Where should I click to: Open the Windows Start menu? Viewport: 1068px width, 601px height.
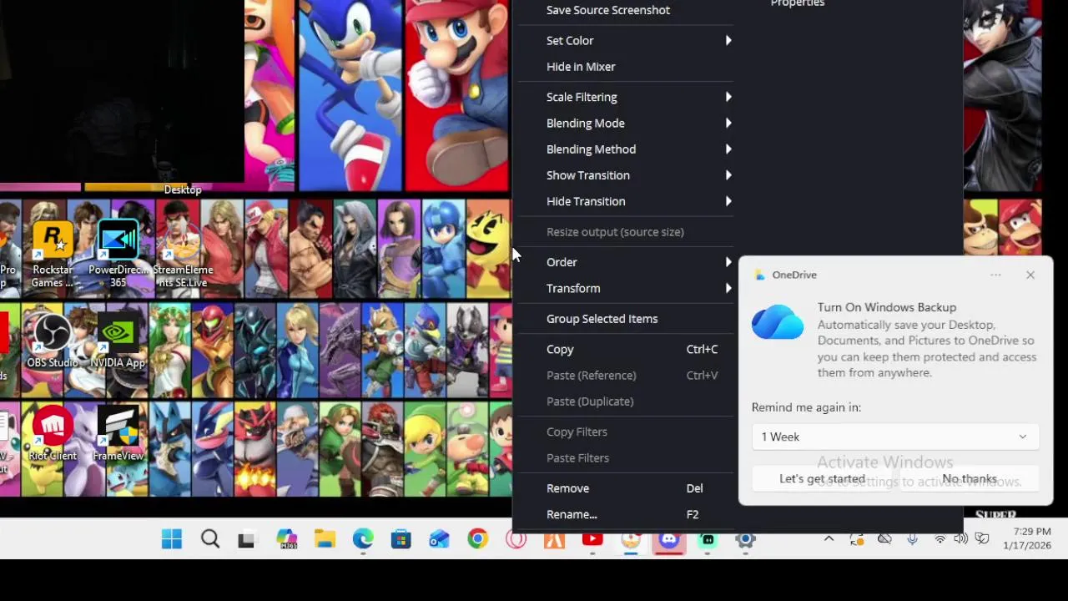pyautogui.click(x=172, y=540)
